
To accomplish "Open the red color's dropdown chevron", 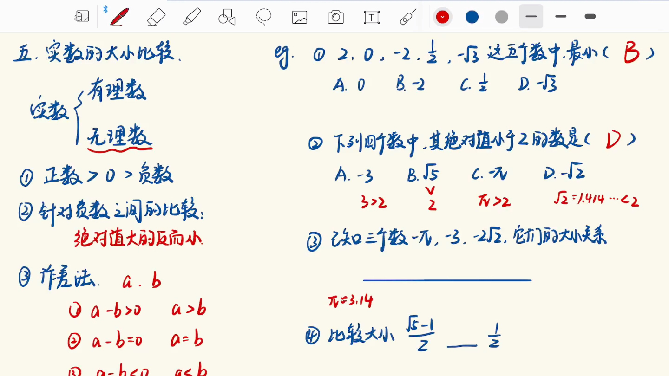I will point(442,17).
